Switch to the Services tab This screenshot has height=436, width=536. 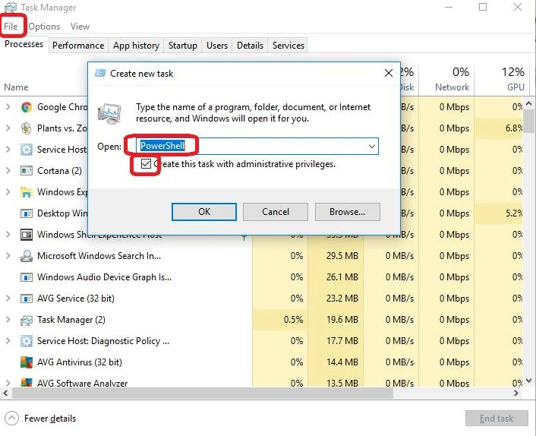tap(288, 46)
